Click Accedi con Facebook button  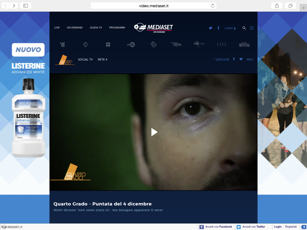click(216, 227)
